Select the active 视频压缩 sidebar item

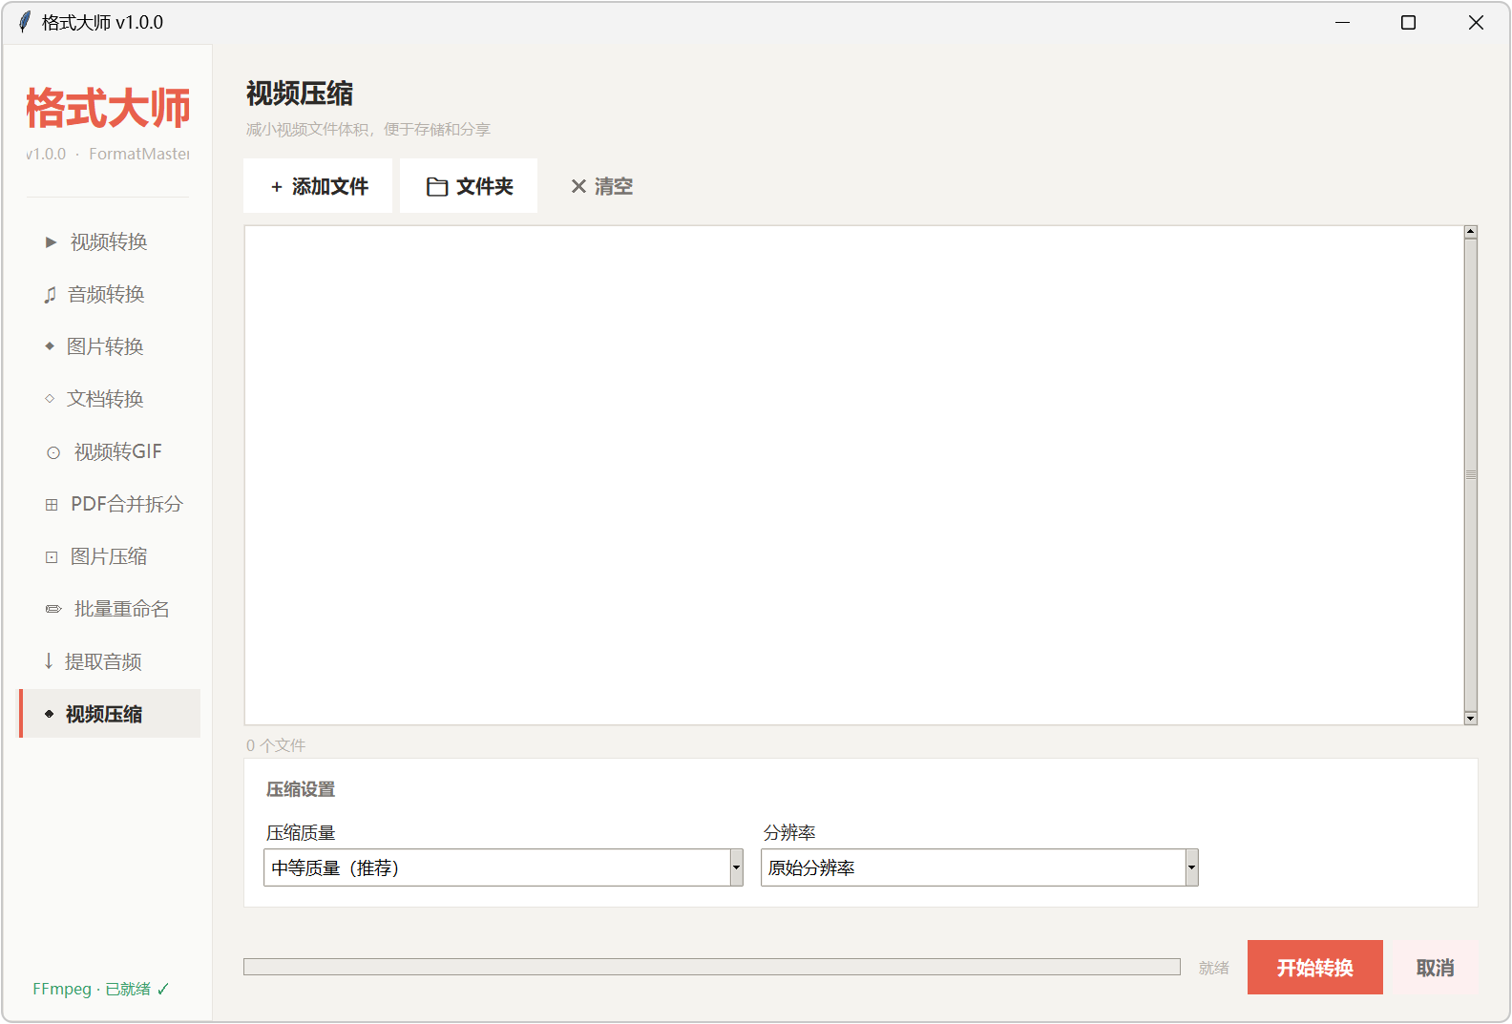tap(110, 714)
